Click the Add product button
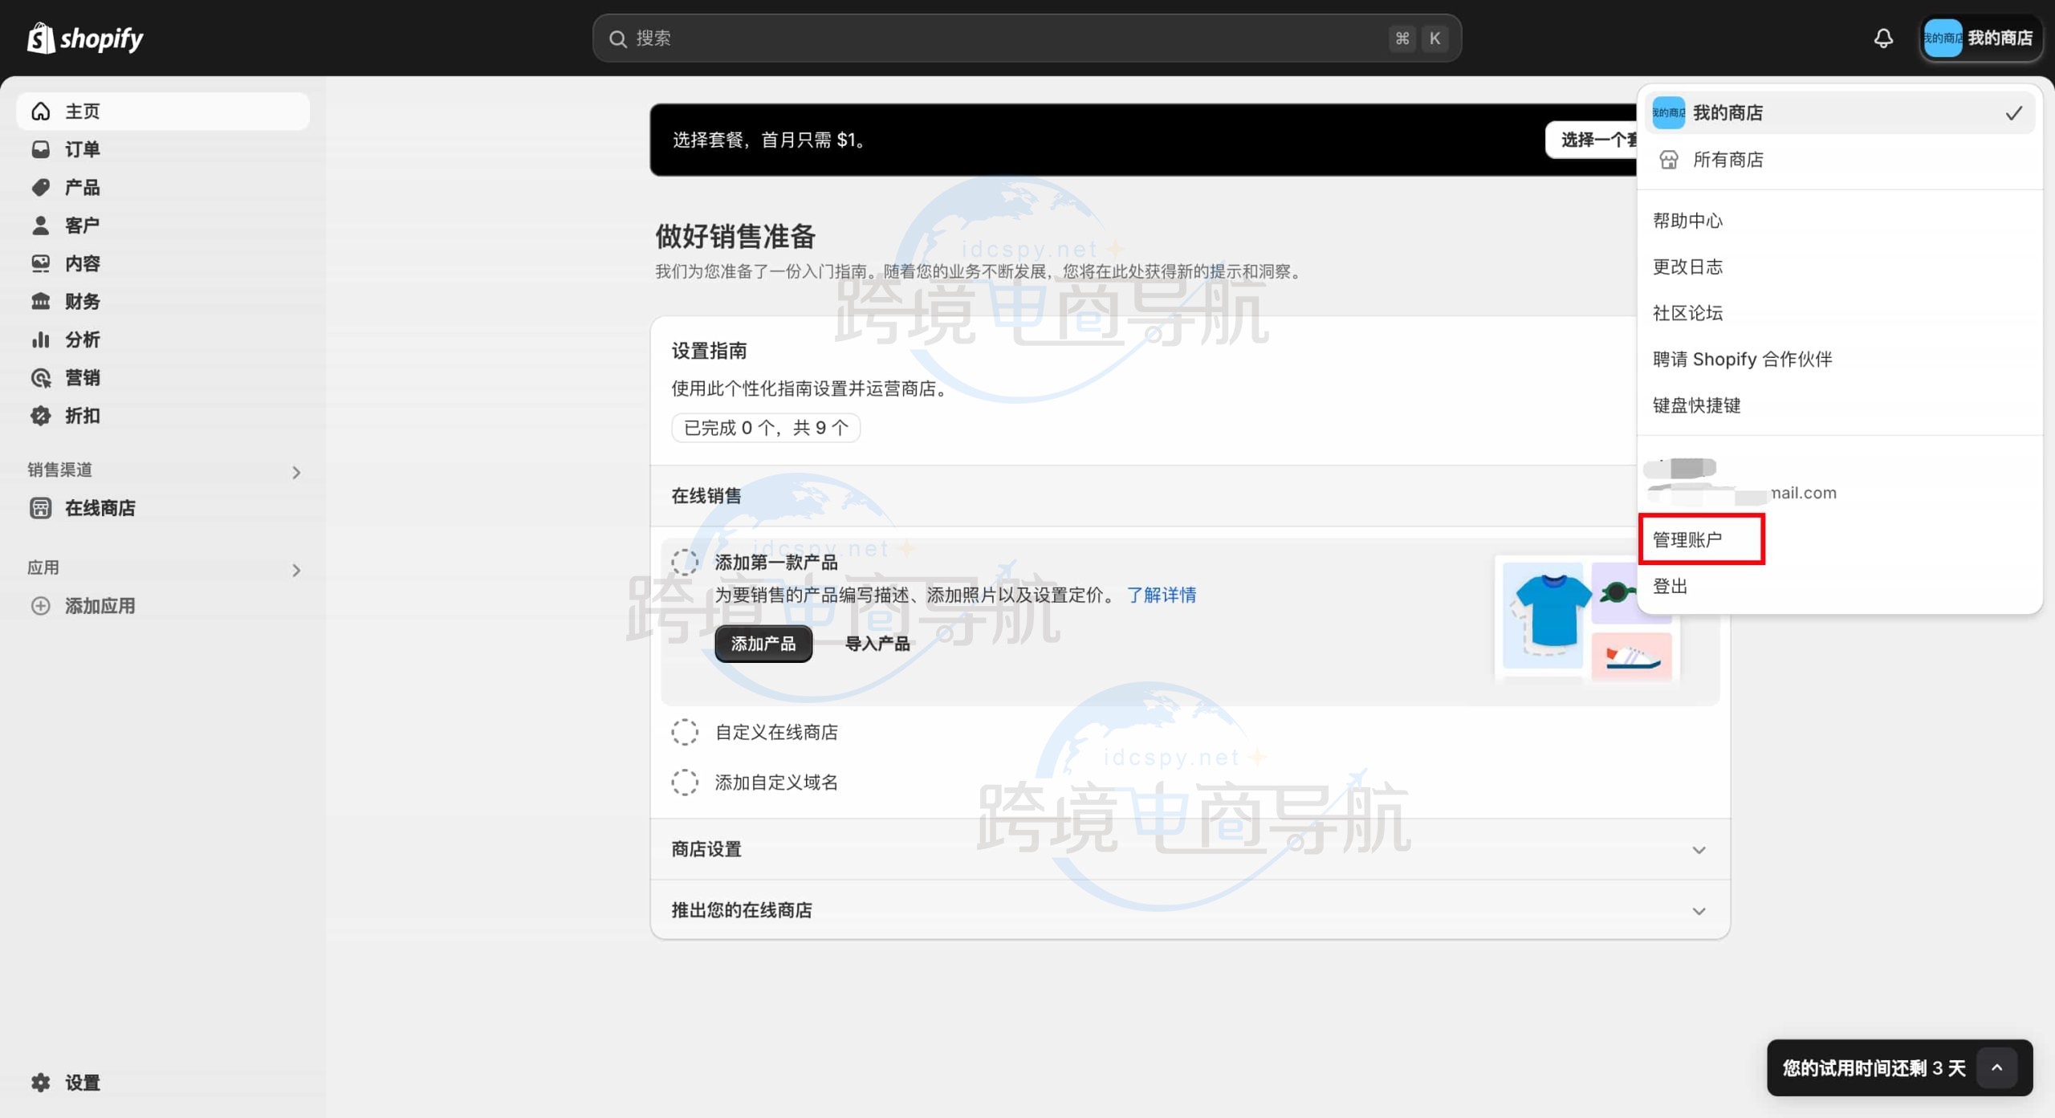 pos(763,644)
